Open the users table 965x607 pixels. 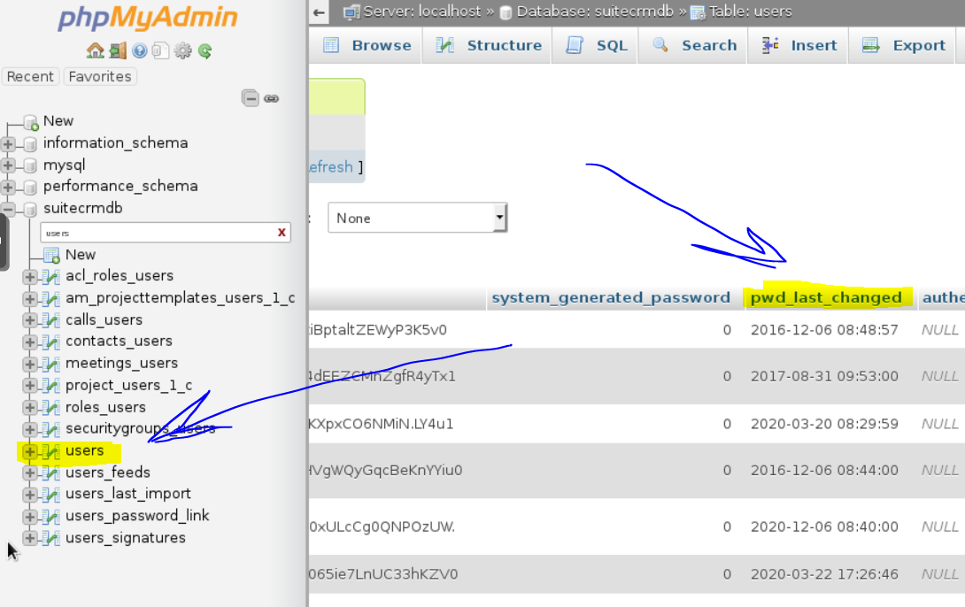coord(85,450)
